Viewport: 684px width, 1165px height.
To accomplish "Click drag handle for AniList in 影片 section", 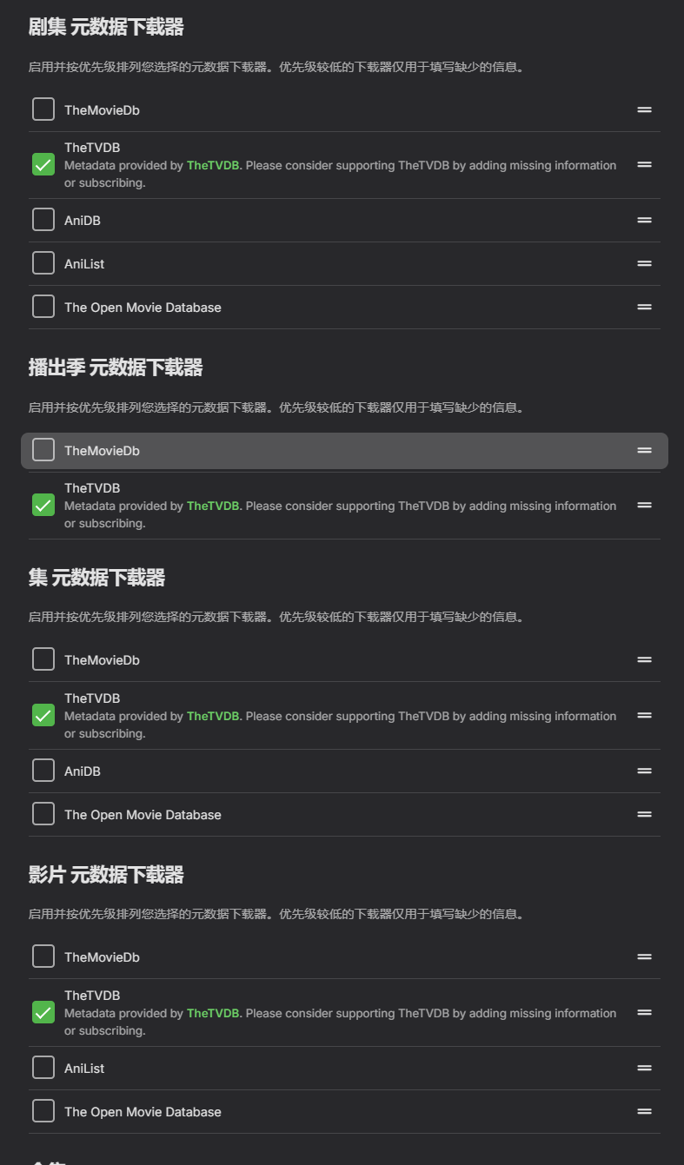I will point(644,1068).
